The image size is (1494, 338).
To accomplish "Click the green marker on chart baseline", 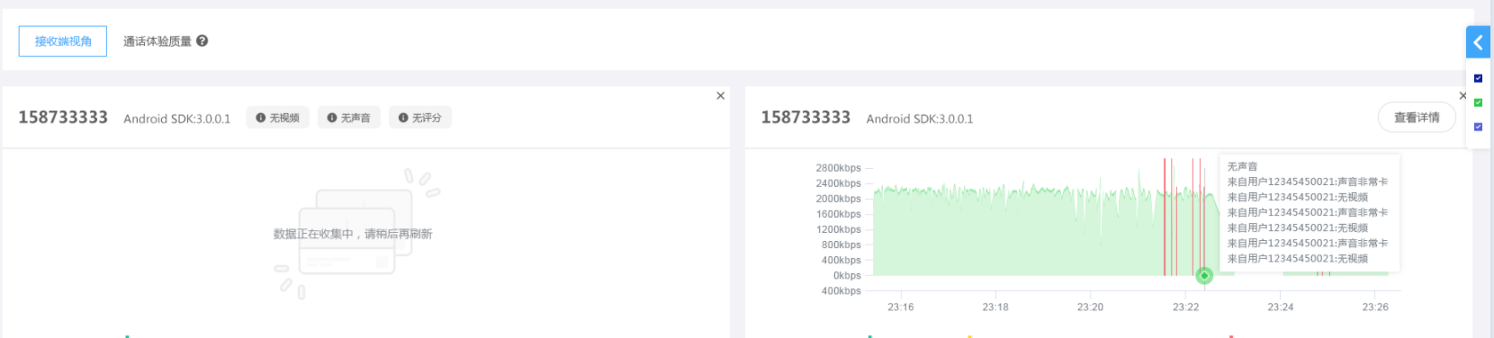I will tap(1204, 275).
